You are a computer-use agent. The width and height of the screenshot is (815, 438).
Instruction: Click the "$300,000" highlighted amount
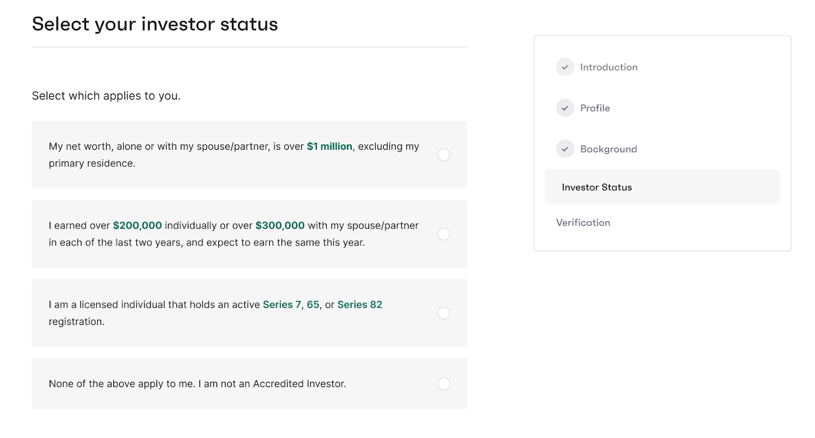tap(280, 226)
